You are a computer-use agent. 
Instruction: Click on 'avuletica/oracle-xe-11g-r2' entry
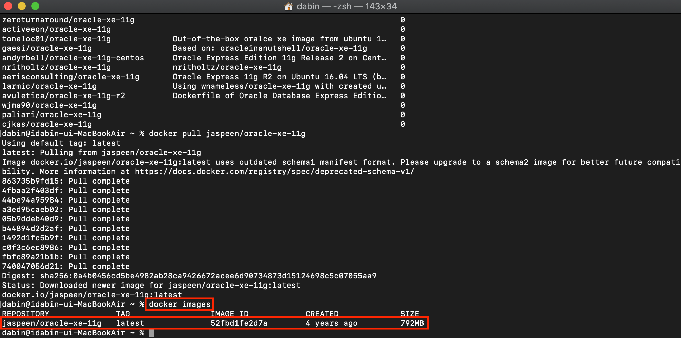(64, 96)
